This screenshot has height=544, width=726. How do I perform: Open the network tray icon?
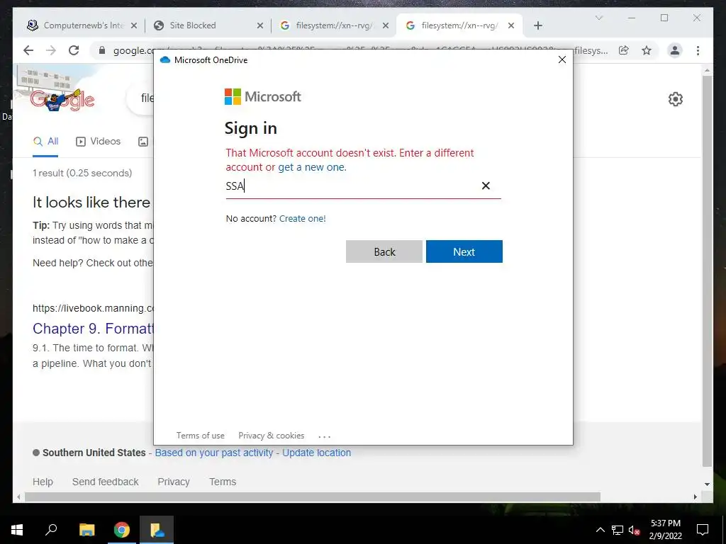point(618,530)
